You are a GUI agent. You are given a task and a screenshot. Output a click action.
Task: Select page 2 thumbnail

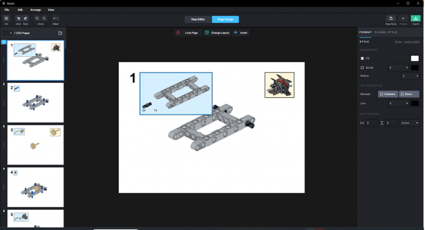click(x=36, y=103)
